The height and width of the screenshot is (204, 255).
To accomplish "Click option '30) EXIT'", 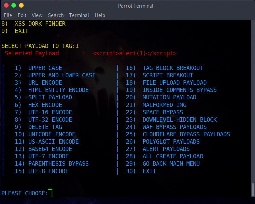I will click(x=141, y=171).
